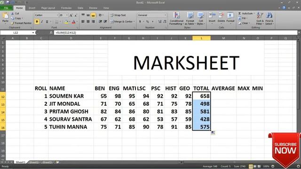
Task: Click Increase Decimal icon
Action: [x=159, y=22]
